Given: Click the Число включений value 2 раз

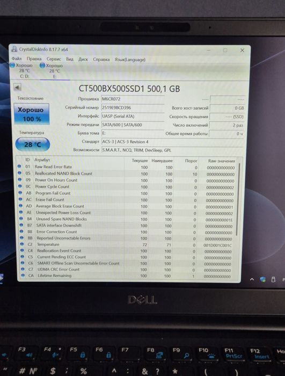Looking at the screenshot, I should click(226, 125).
